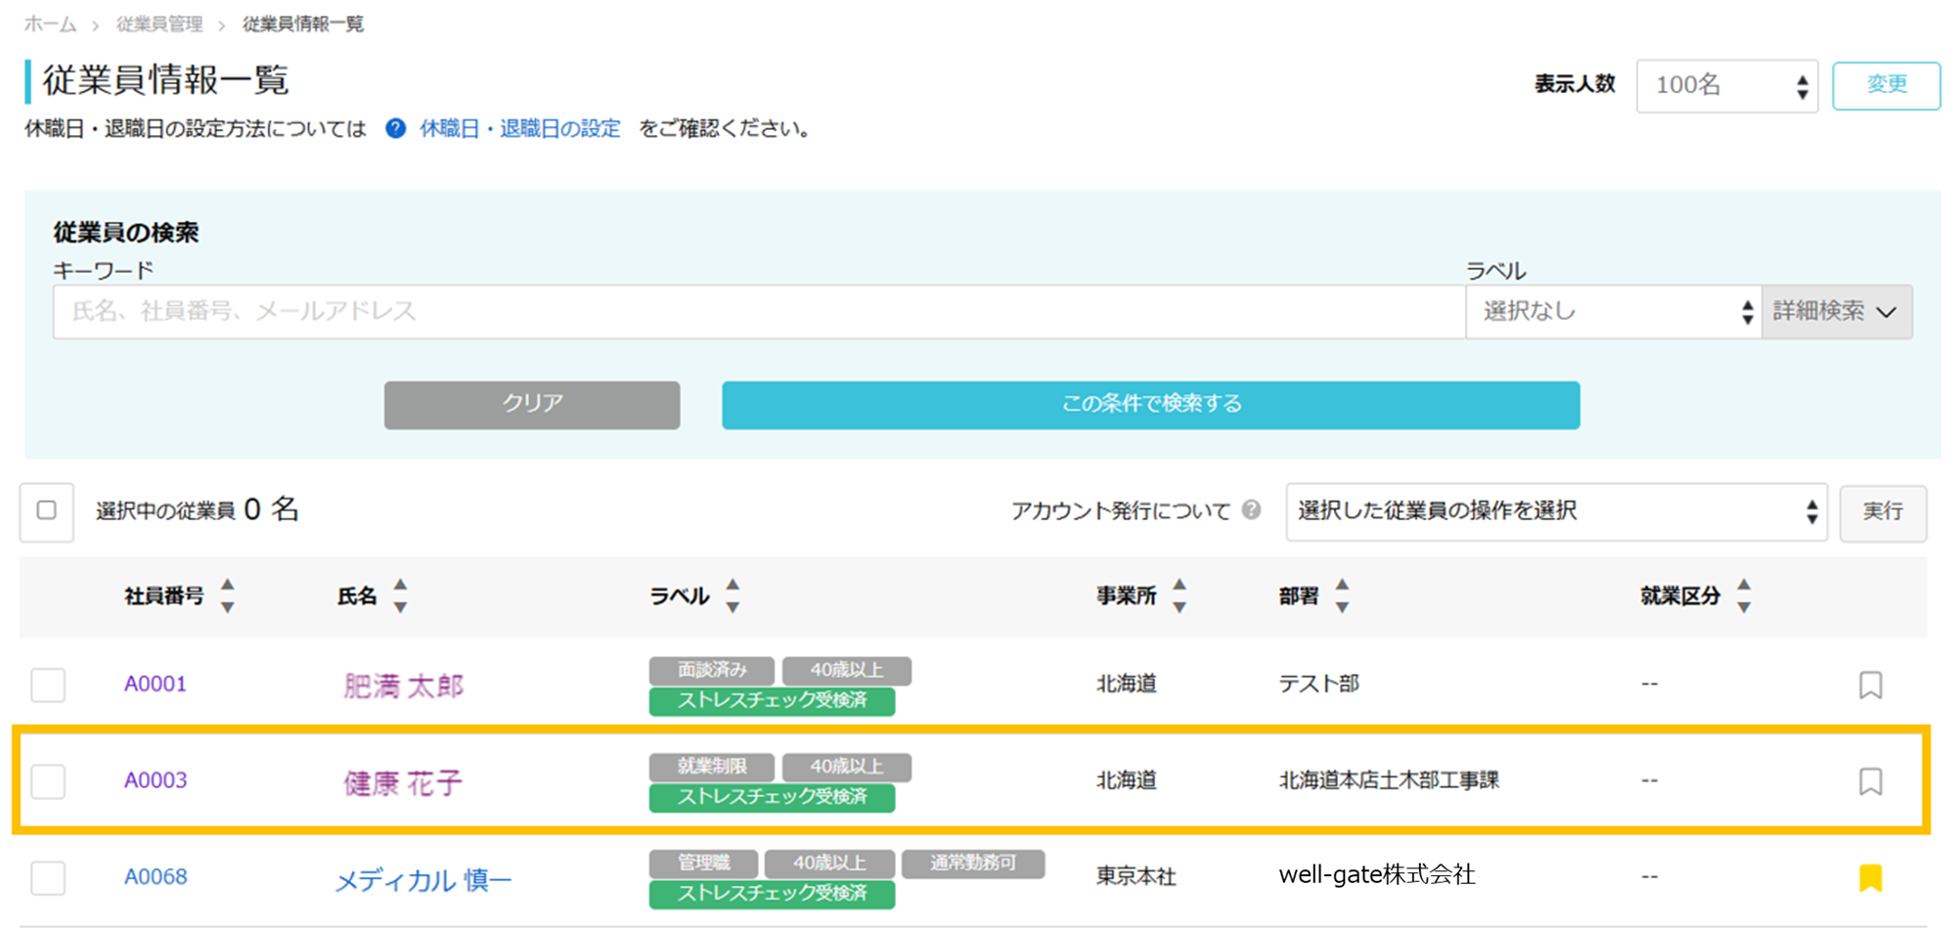This screenshot has height=932, width=1956.
Task: Sort table by ラベル arrows
Action: point(733,596)
